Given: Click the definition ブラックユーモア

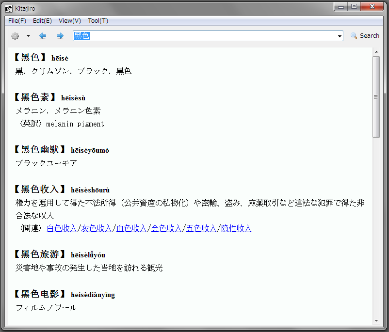Looking at the screenshot, I should pos(46,163).
